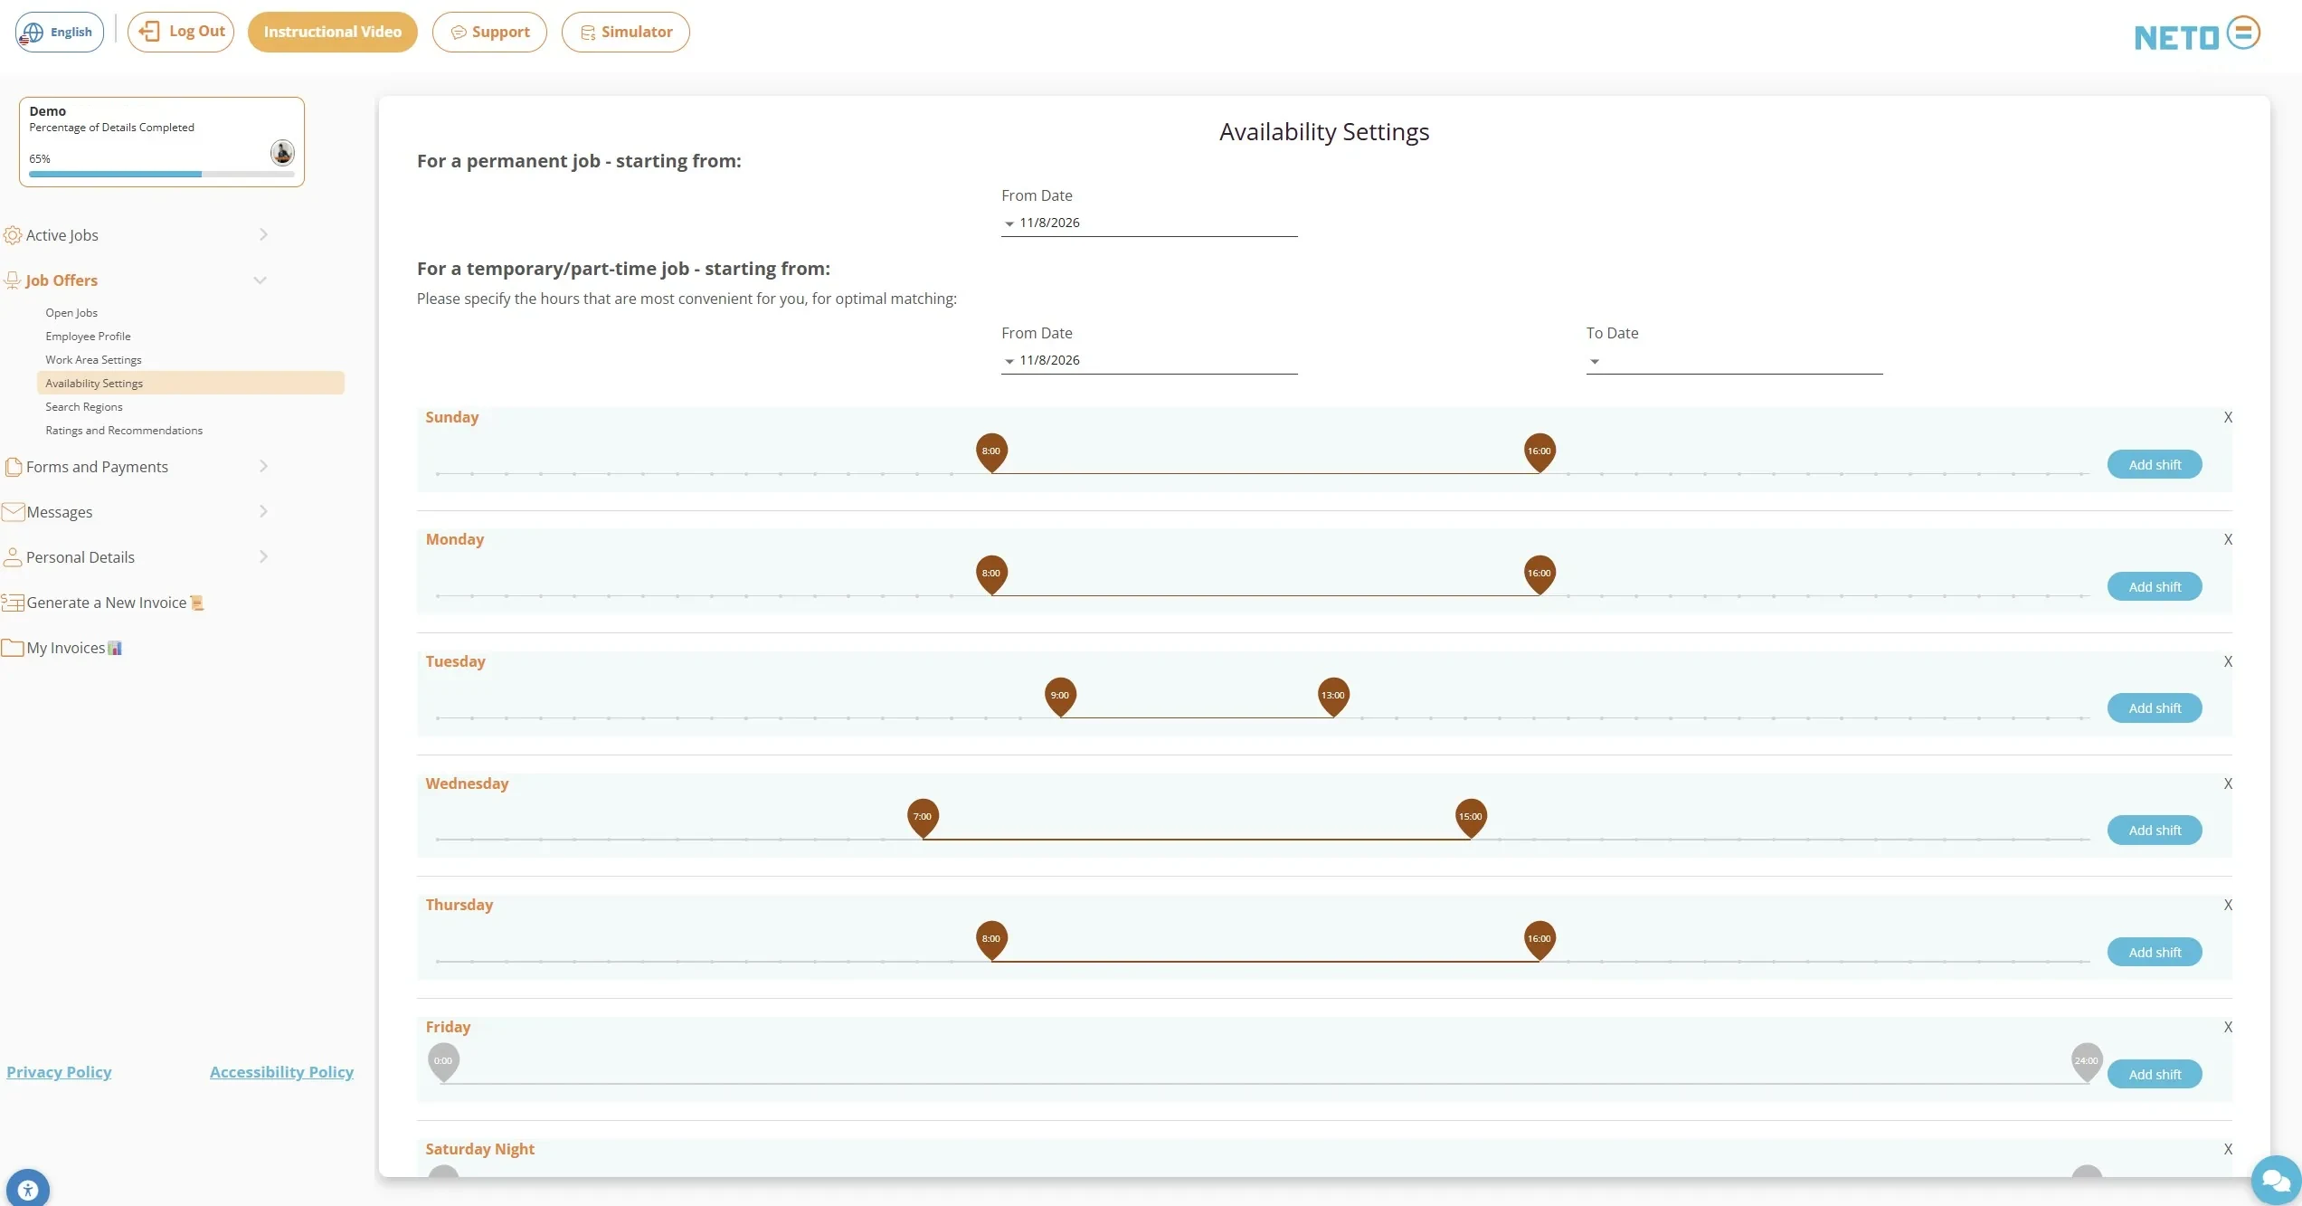This screenshot has height=1206, width=2302.
Task: Open the Support page
Action: click(x=489, y=32)
